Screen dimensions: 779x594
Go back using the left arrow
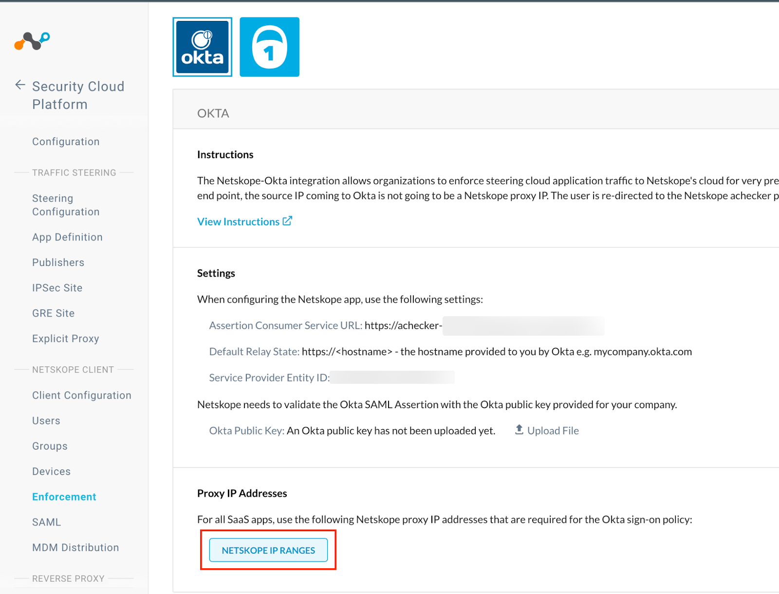(x=20, y=85)
